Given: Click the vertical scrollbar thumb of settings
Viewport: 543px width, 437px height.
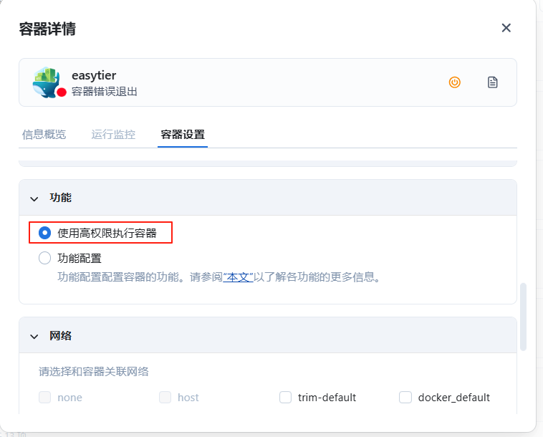Looking at the screenshot, I should (x=523, y=317).
